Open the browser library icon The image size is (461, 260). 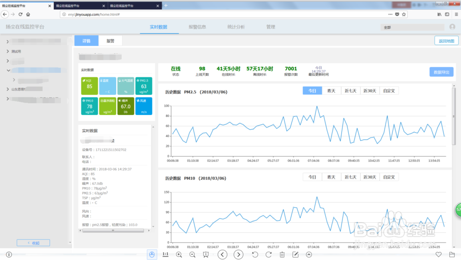tap(439, 14)
